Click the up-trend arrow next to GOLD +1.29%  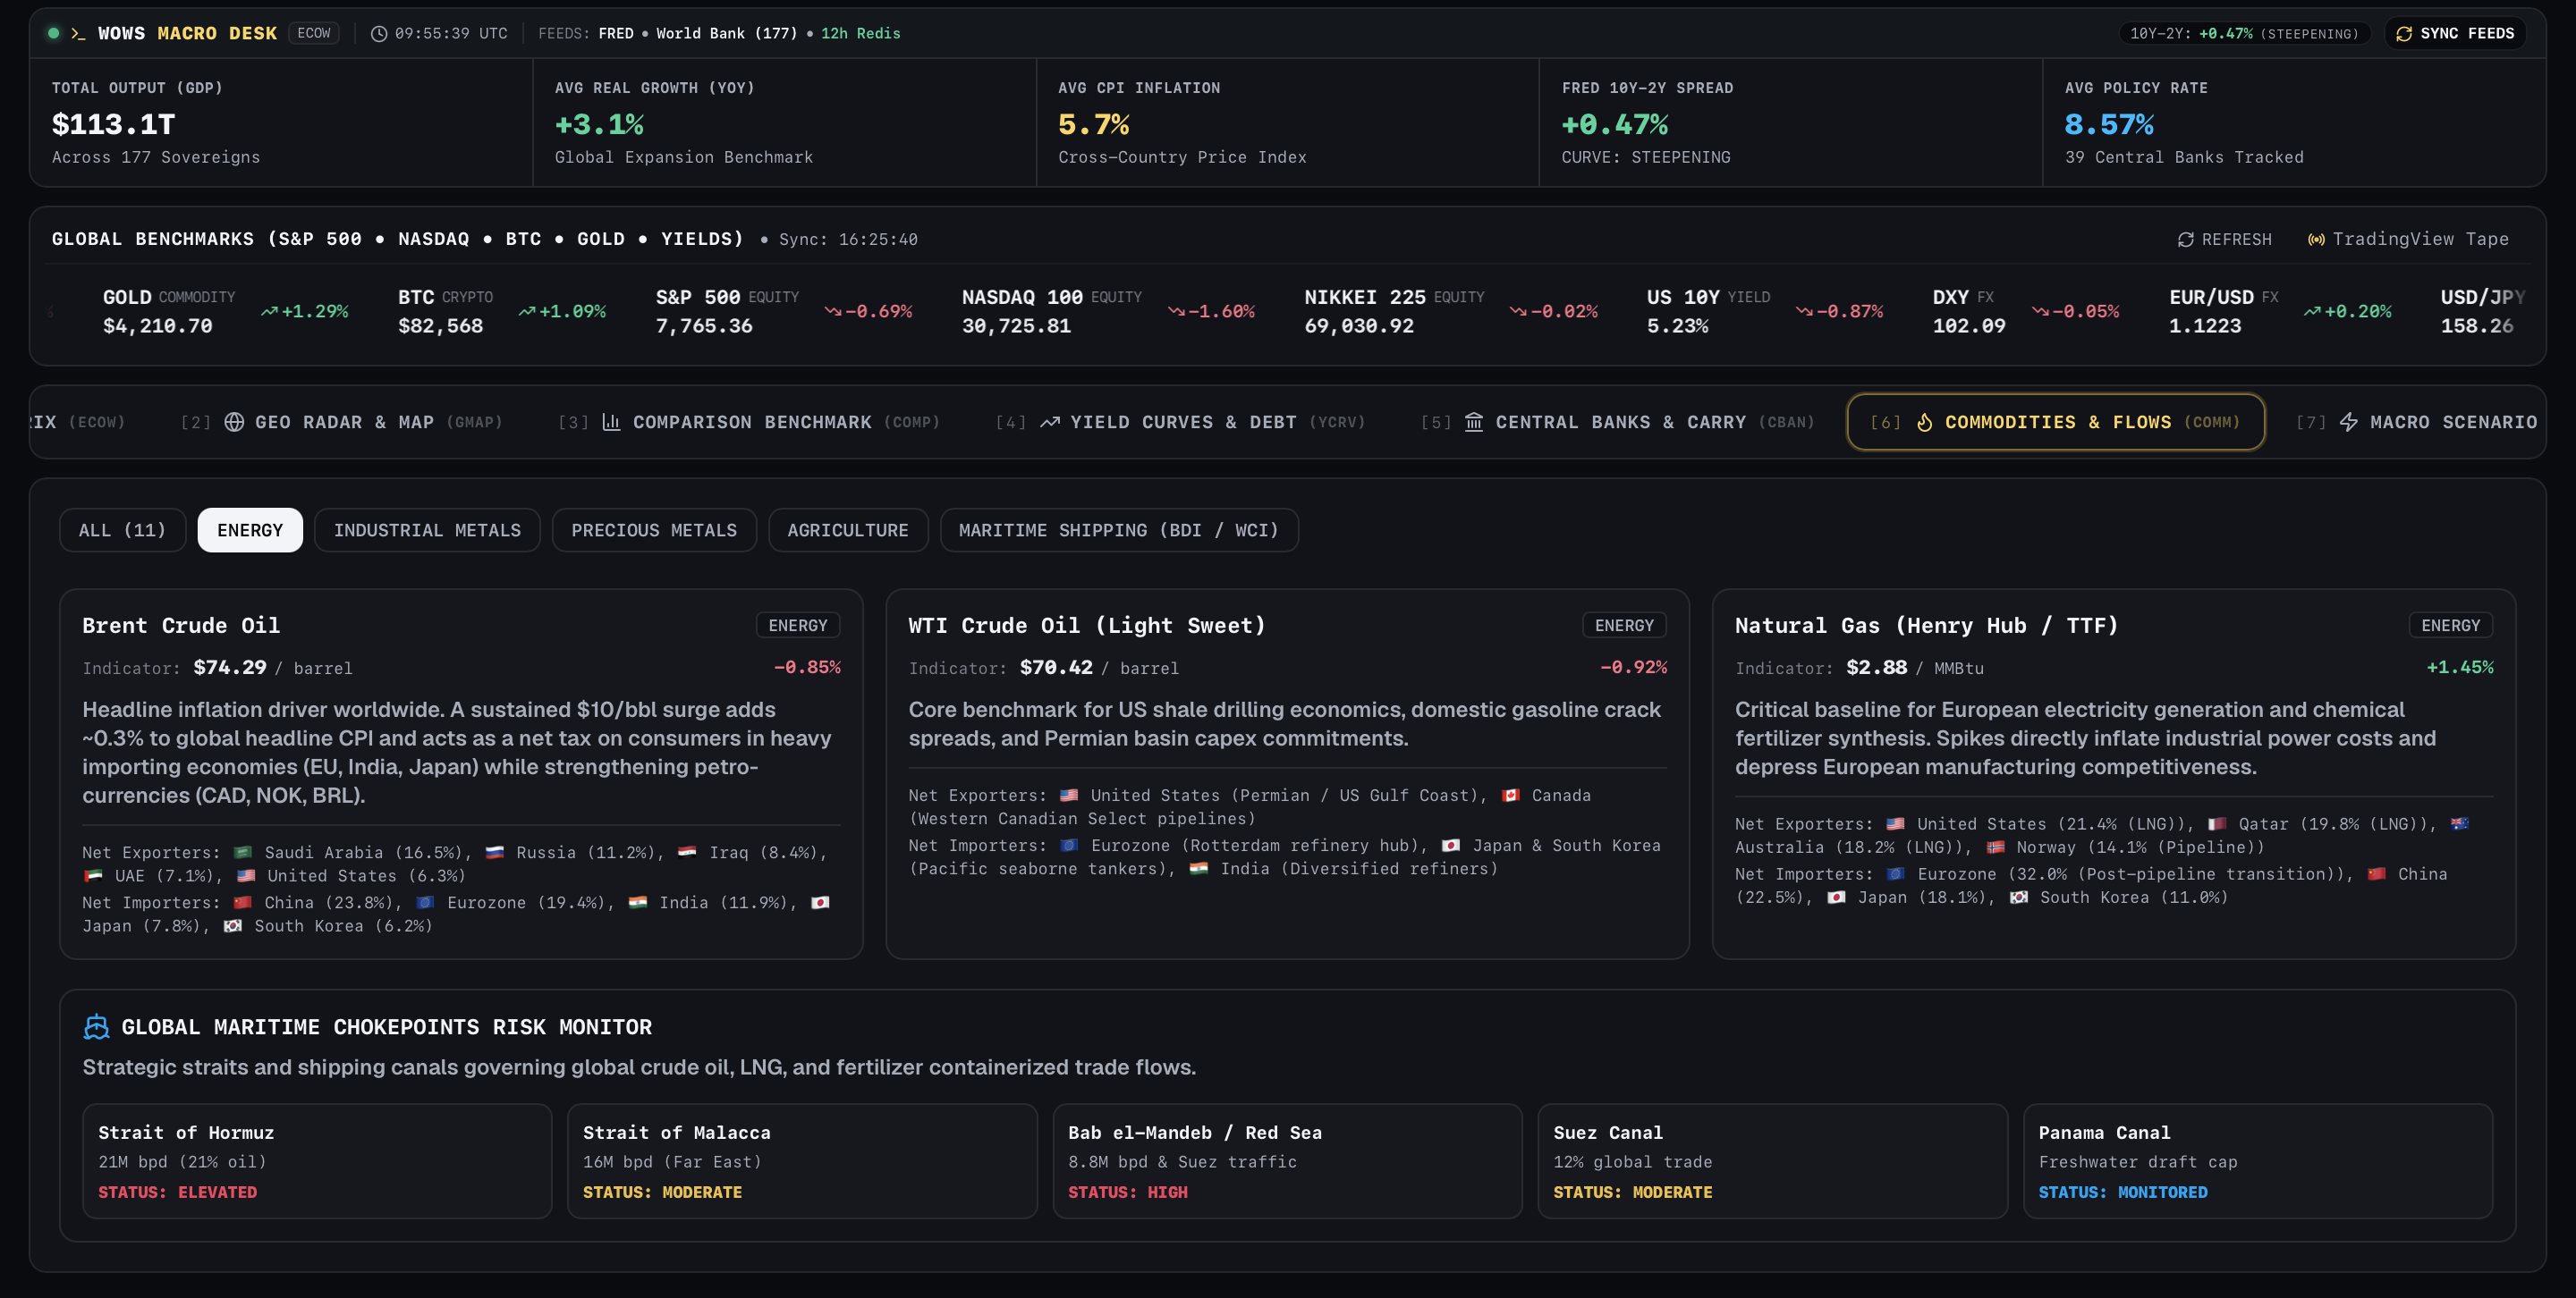(269, 312)
